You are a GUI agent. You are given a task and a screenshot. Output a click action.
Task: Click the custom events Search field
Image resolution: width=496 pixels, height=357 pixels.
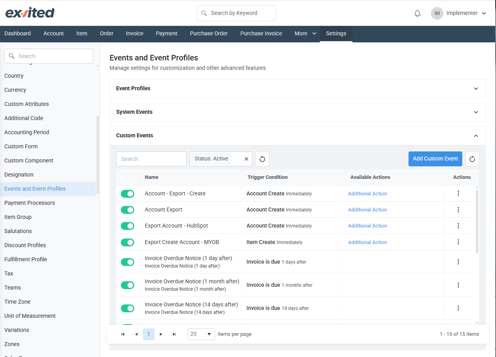151,159
